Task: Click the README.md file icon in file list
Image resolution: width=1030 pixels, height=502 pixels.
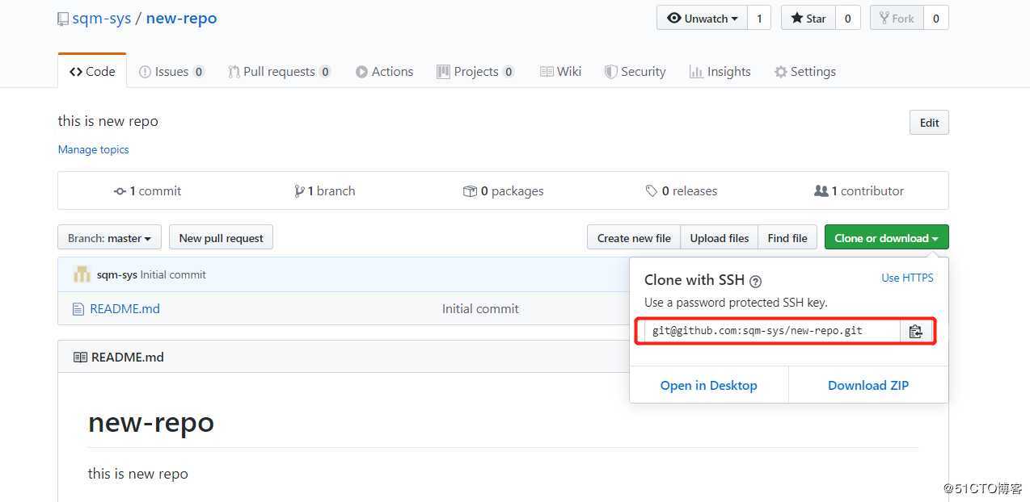Action: click(x=78, y=308)
